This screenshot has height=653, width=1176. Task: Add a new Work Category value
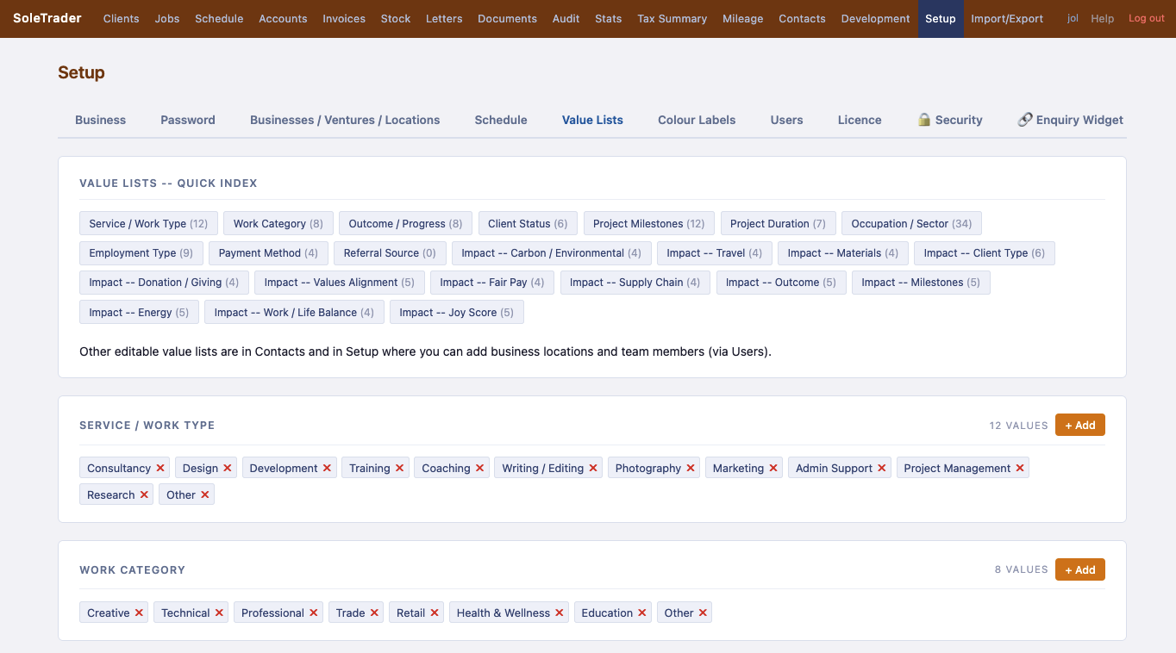pyautogui.click(x=1080, y=569)
